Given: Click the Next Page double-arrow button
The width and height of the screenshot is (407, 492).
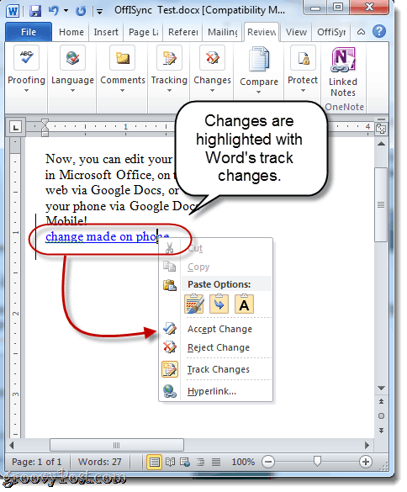Looking at the screenshot, I should click(x=381, y=431).
